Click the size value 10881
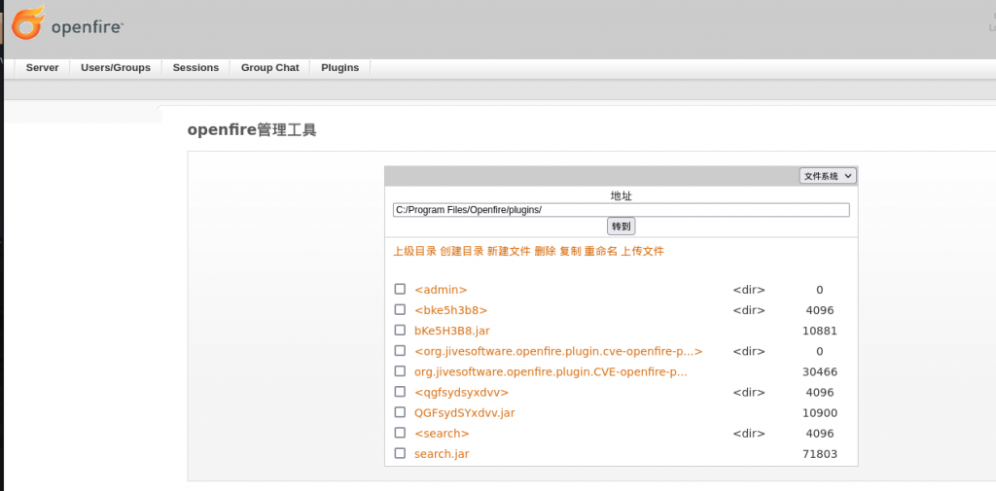 pos(820,331)
